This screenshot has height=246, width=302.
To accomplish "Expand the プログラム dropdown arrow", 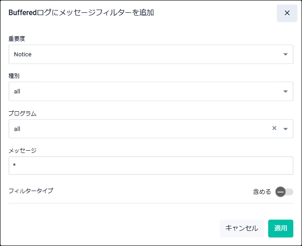I will pos(286,129).
